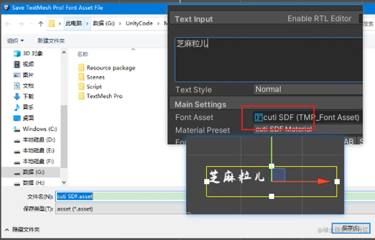375x240 pixels.
Task: Select 数据 (H:) drive in sidebar
Action: [29, 183]
